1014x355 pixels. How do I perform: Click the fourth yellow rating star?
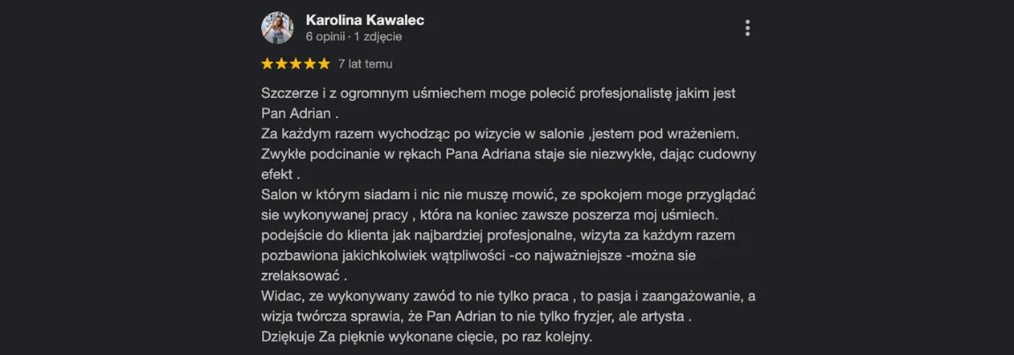pos(309,64)
